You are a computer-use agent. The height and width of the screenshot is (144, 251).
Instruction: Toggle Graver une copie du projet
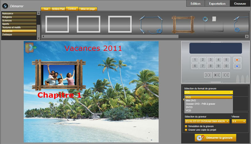(186, 130)
